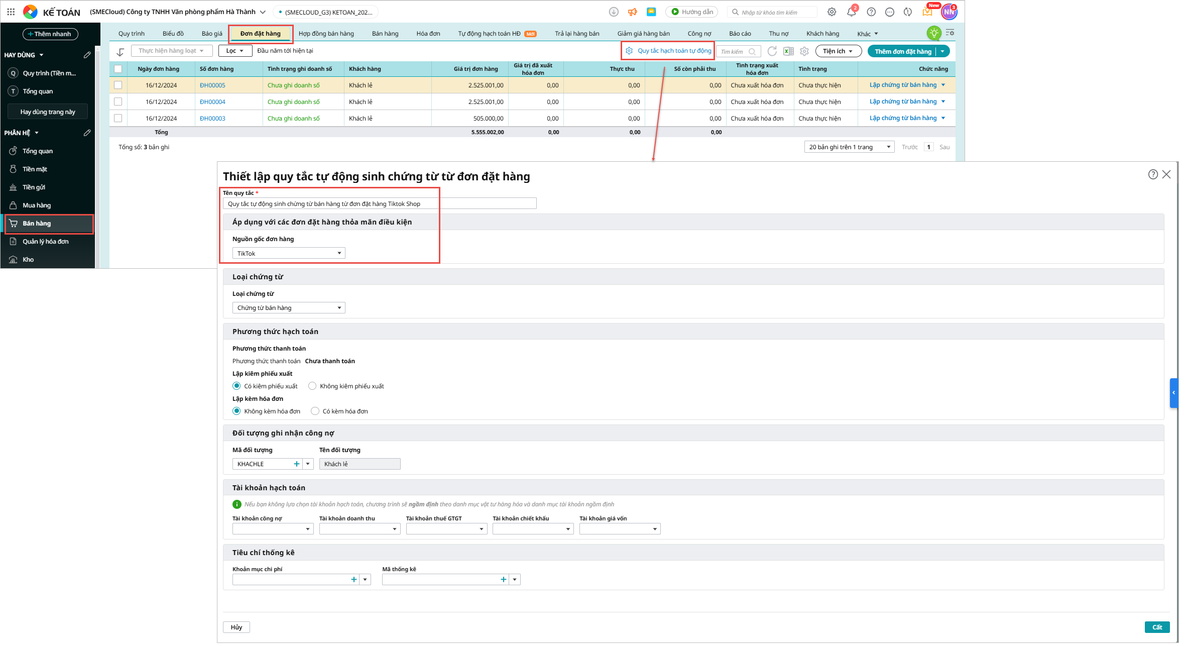Export the order list to Excel

point(789,51)
